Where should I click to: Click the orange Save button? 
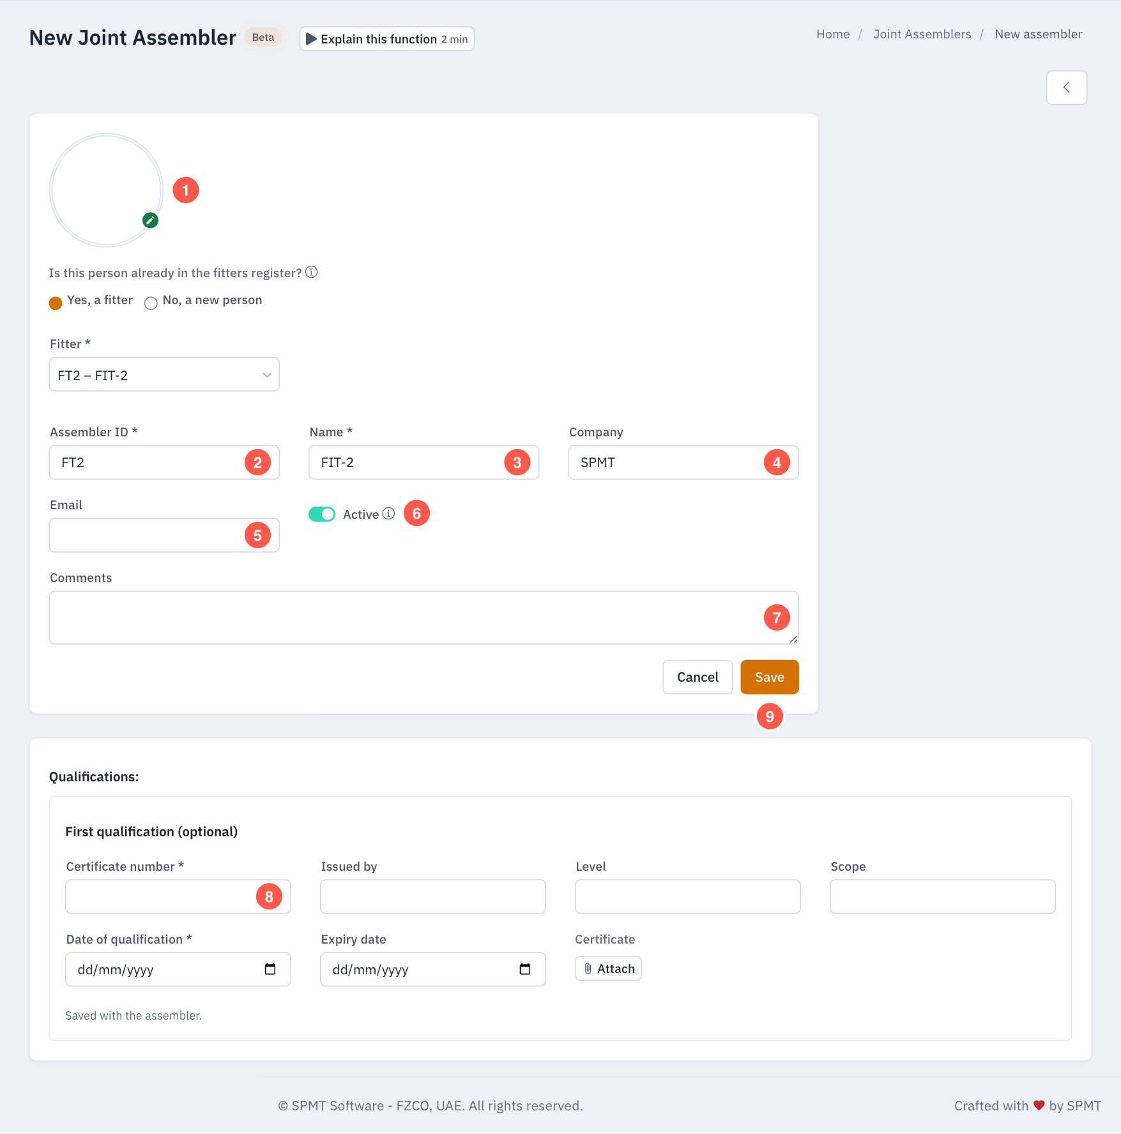pos(770,677)
